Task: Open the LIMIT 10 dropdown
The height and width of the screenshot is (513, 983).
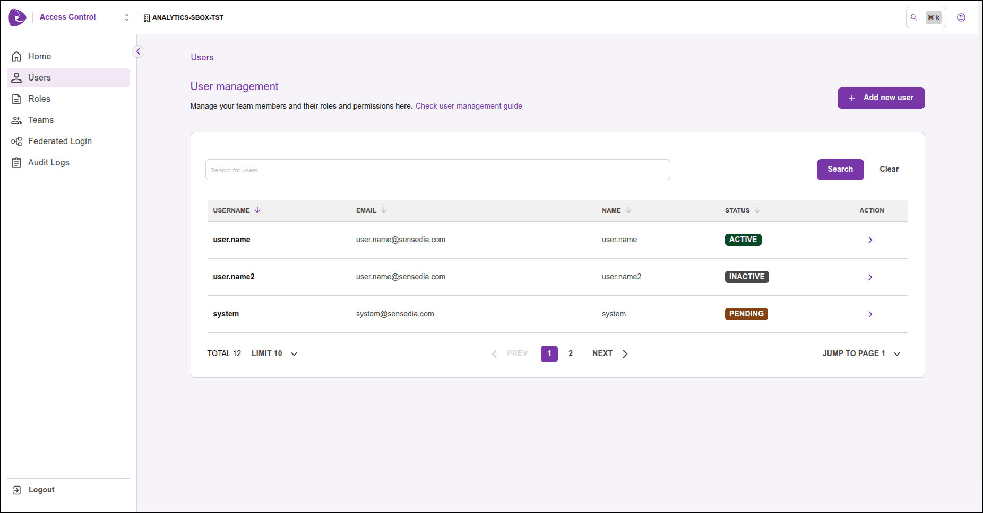Action: tap(274, 353)
